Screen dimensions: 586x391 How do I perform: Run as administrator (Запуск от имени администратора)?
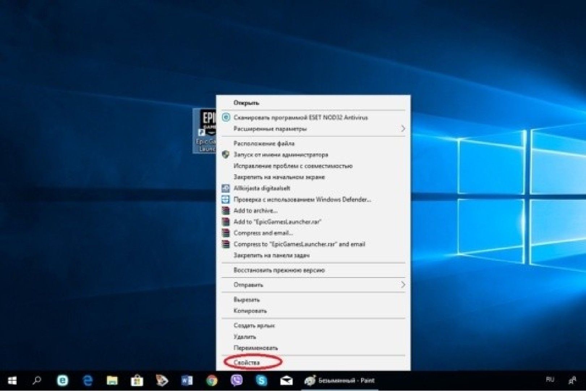[x=313, y=155]
